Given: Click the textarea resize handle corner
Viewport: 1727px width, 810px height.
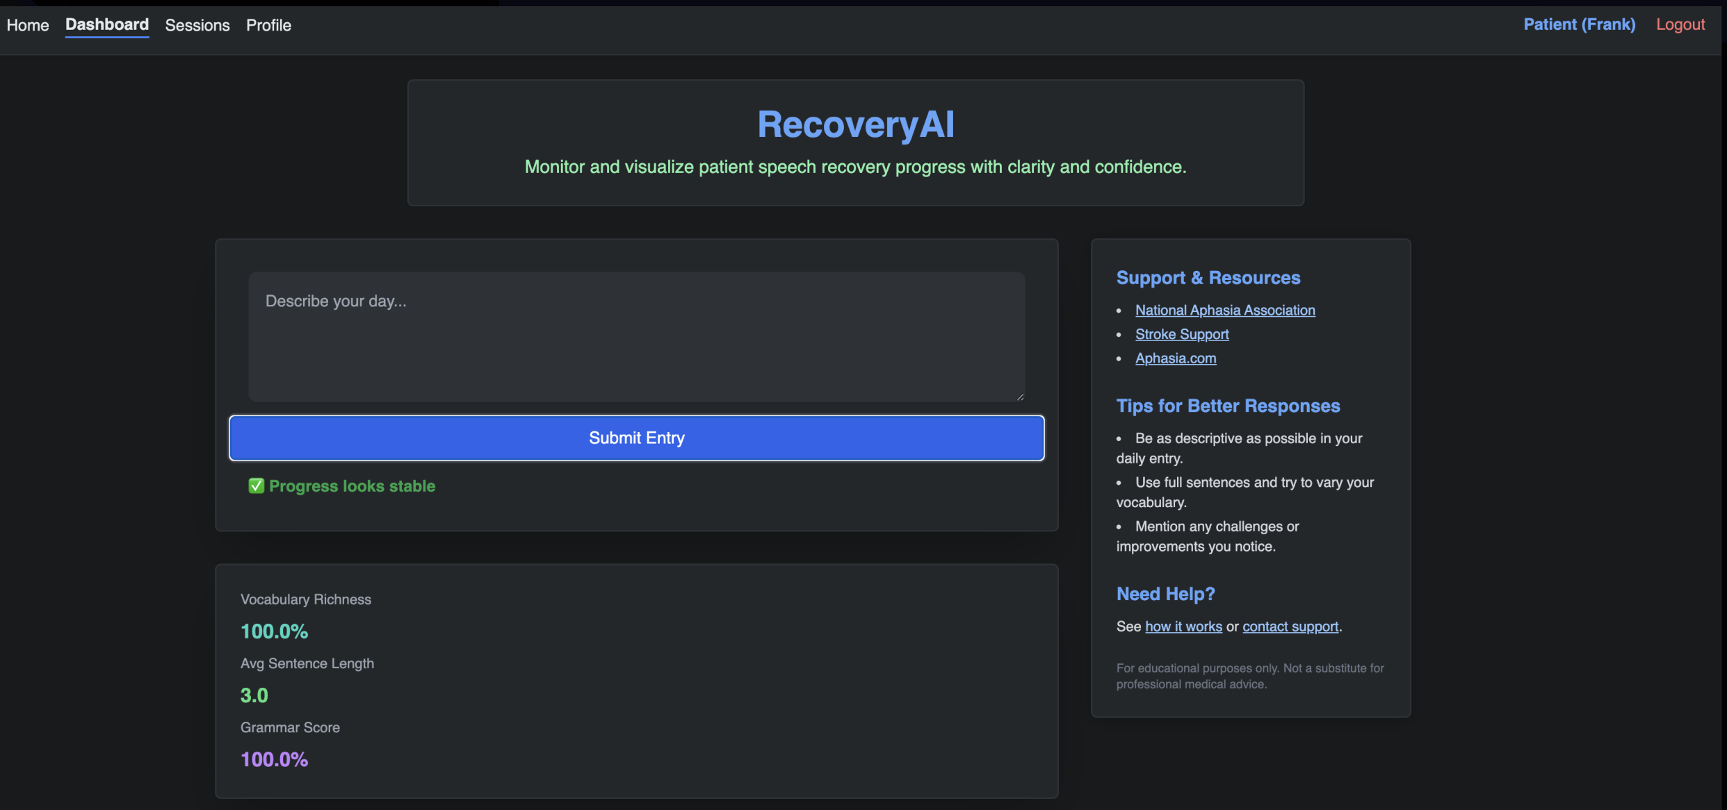Looking at the screenshot, I should pyautogui.click(x=1019, y=396).
